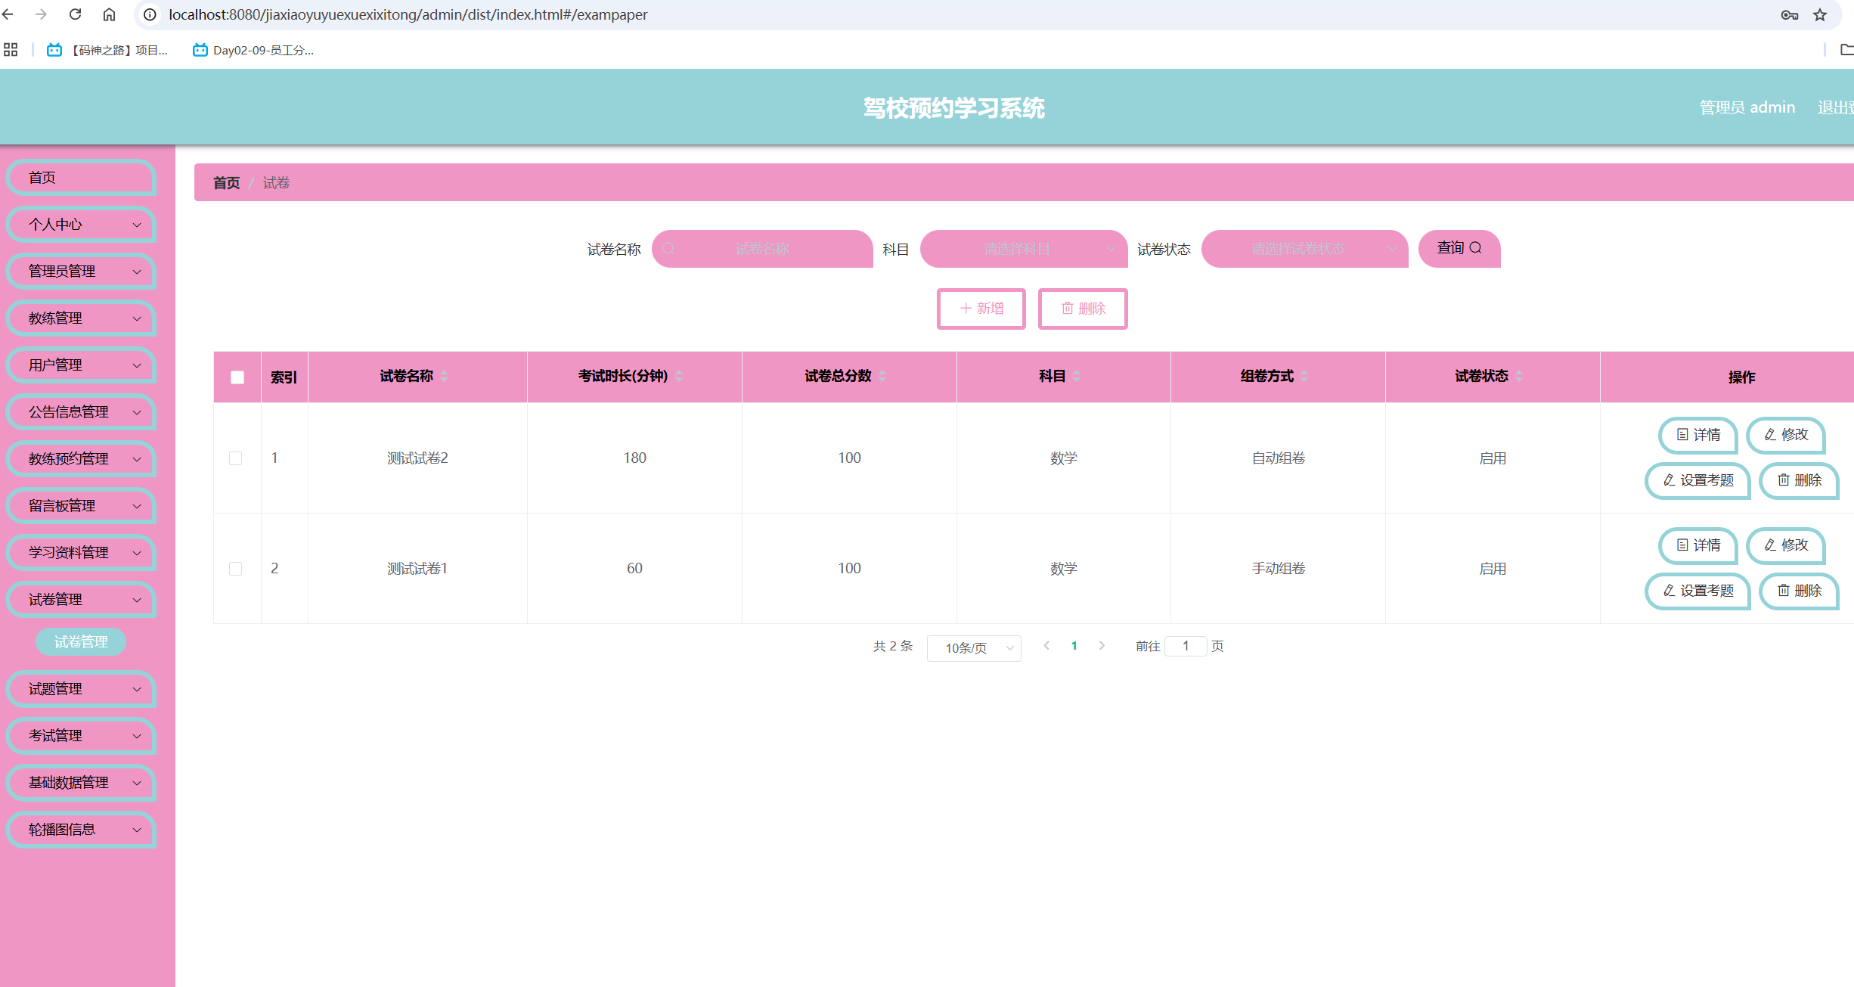Open the 请选择试卷状态 dropdown
The image size is (1854, 987).
pyautogui.click(x=1305, y=249)
